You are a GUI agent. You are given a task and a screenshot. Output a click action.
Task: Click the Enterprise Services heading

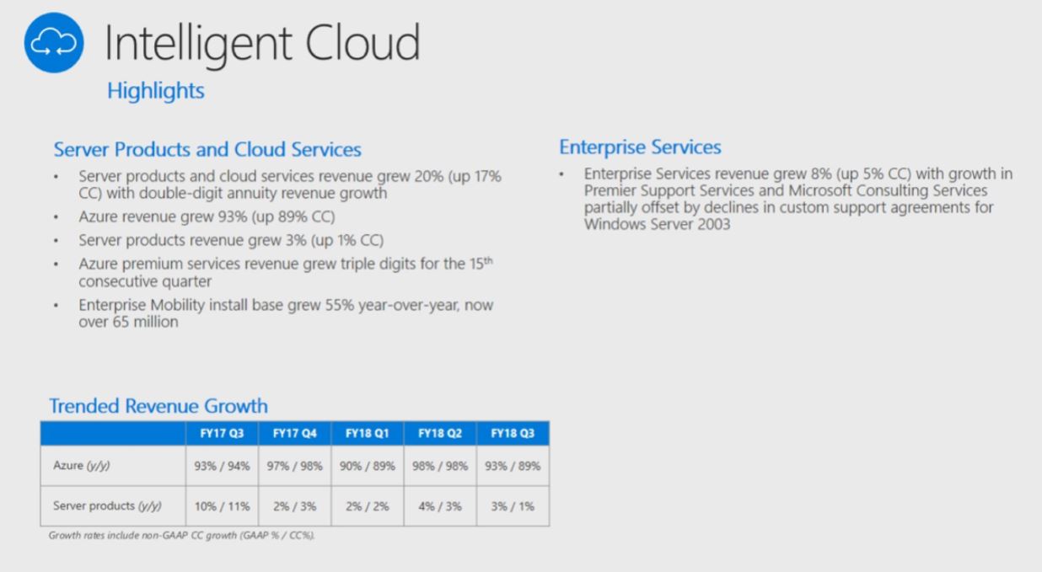[640, 147]
